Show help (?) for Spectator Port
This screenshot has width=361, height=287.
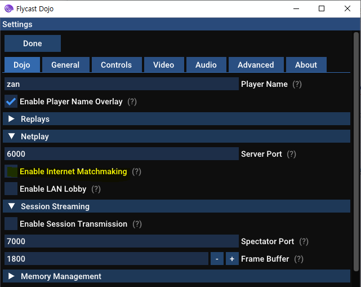click(x=304, y=241)
